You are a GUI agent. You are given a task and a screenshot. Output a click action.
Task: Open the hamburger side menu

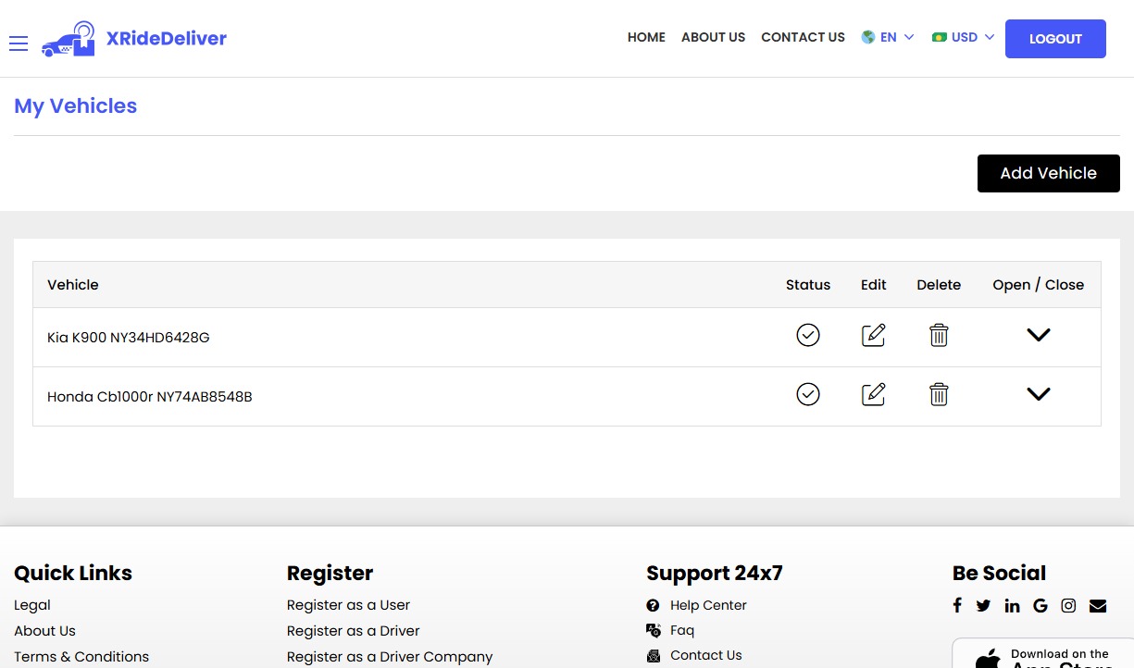click(19, 43)
